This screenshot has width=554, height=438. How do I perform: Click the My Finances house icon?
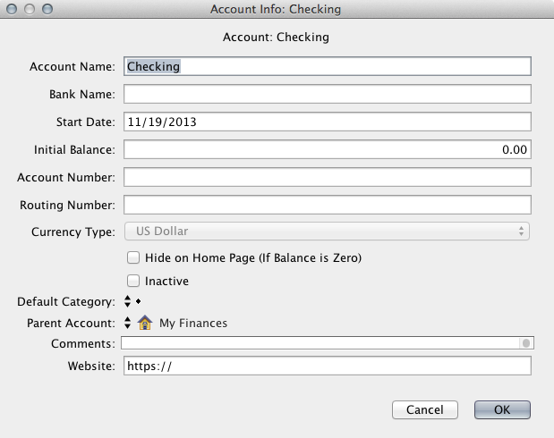coord(145,323)
